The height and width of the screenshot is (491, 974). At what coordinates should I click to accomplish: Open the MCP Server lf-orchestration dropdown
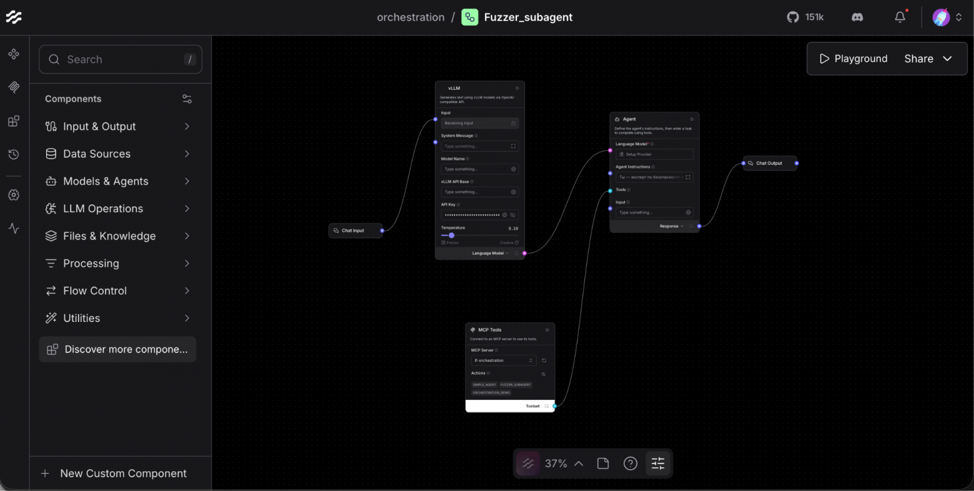pos(504,361)
